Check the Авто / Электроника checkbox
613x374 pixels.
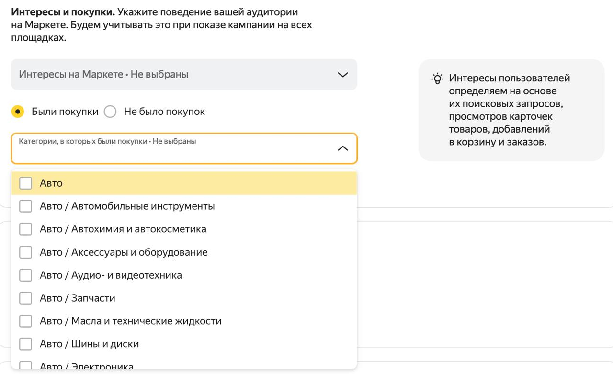tap(25, 366)
